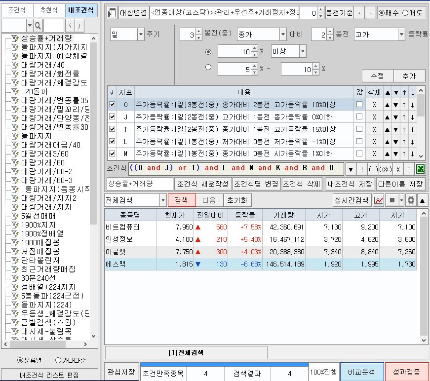Viewport: 430px width, 381px height.
Task: Click the magnifier search icon
Action: pyautogui.click(x=38, y=25)
